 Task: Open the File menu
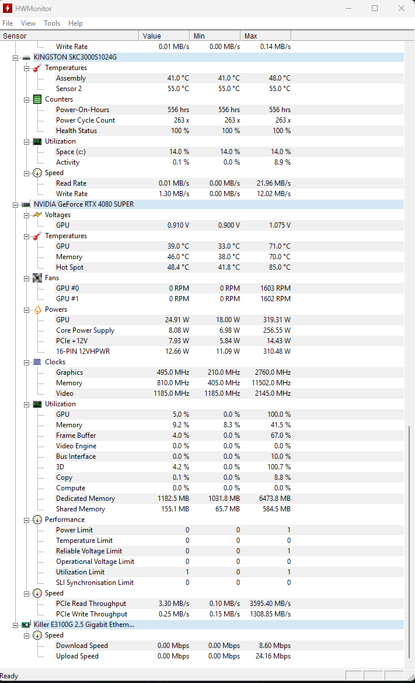click(8, 23)
